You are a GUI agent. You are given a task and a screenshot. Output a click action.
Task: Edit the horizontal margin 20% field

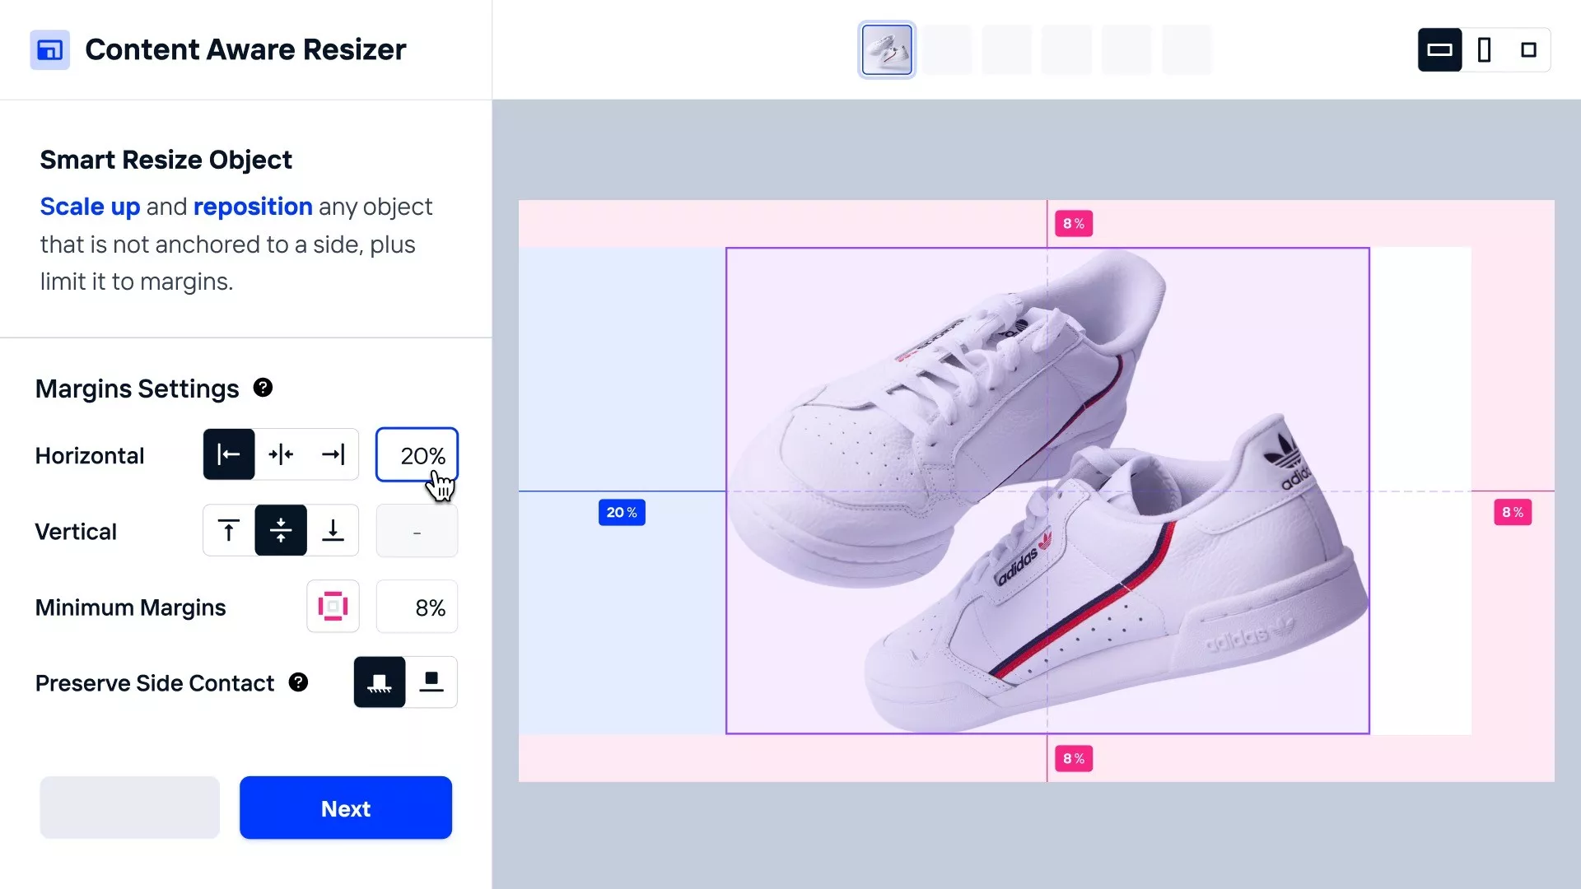tap(417, 454)
